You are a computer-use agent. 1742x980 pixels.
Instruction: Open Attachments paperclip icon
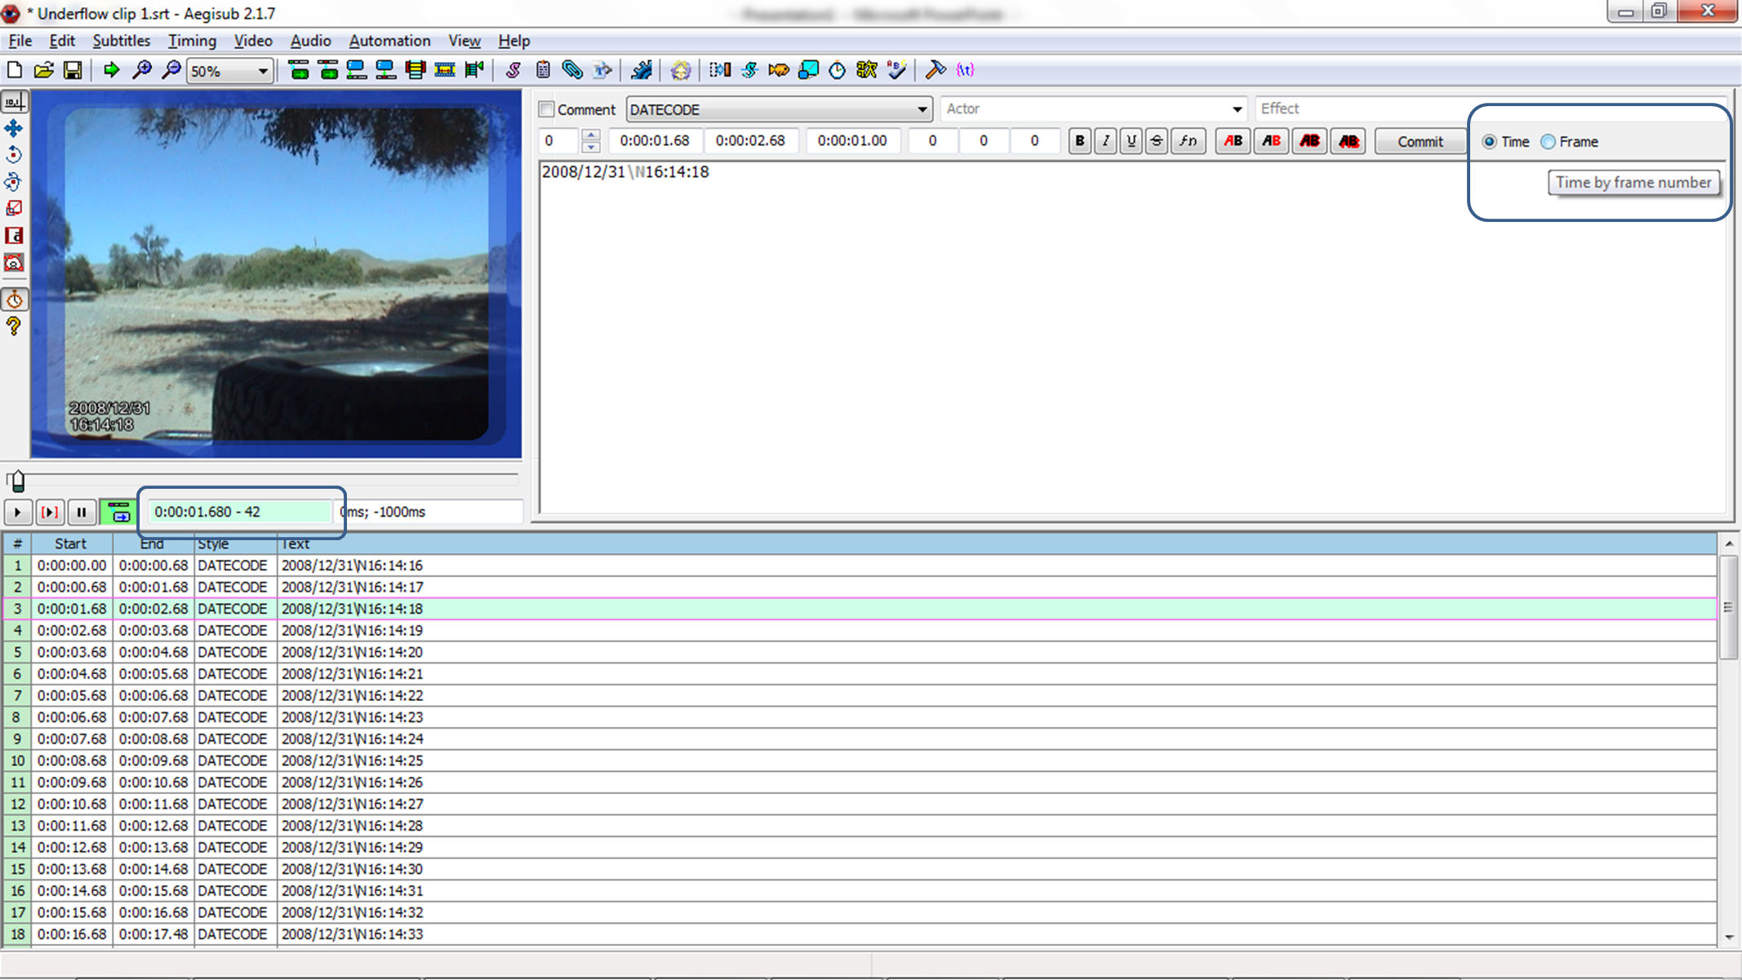pos(572,70)
